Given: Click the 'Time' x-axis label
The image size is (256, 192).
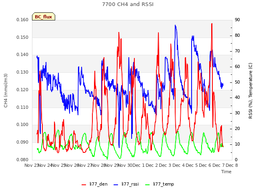Looking at the screenshot, I should (x=226, y=172).
